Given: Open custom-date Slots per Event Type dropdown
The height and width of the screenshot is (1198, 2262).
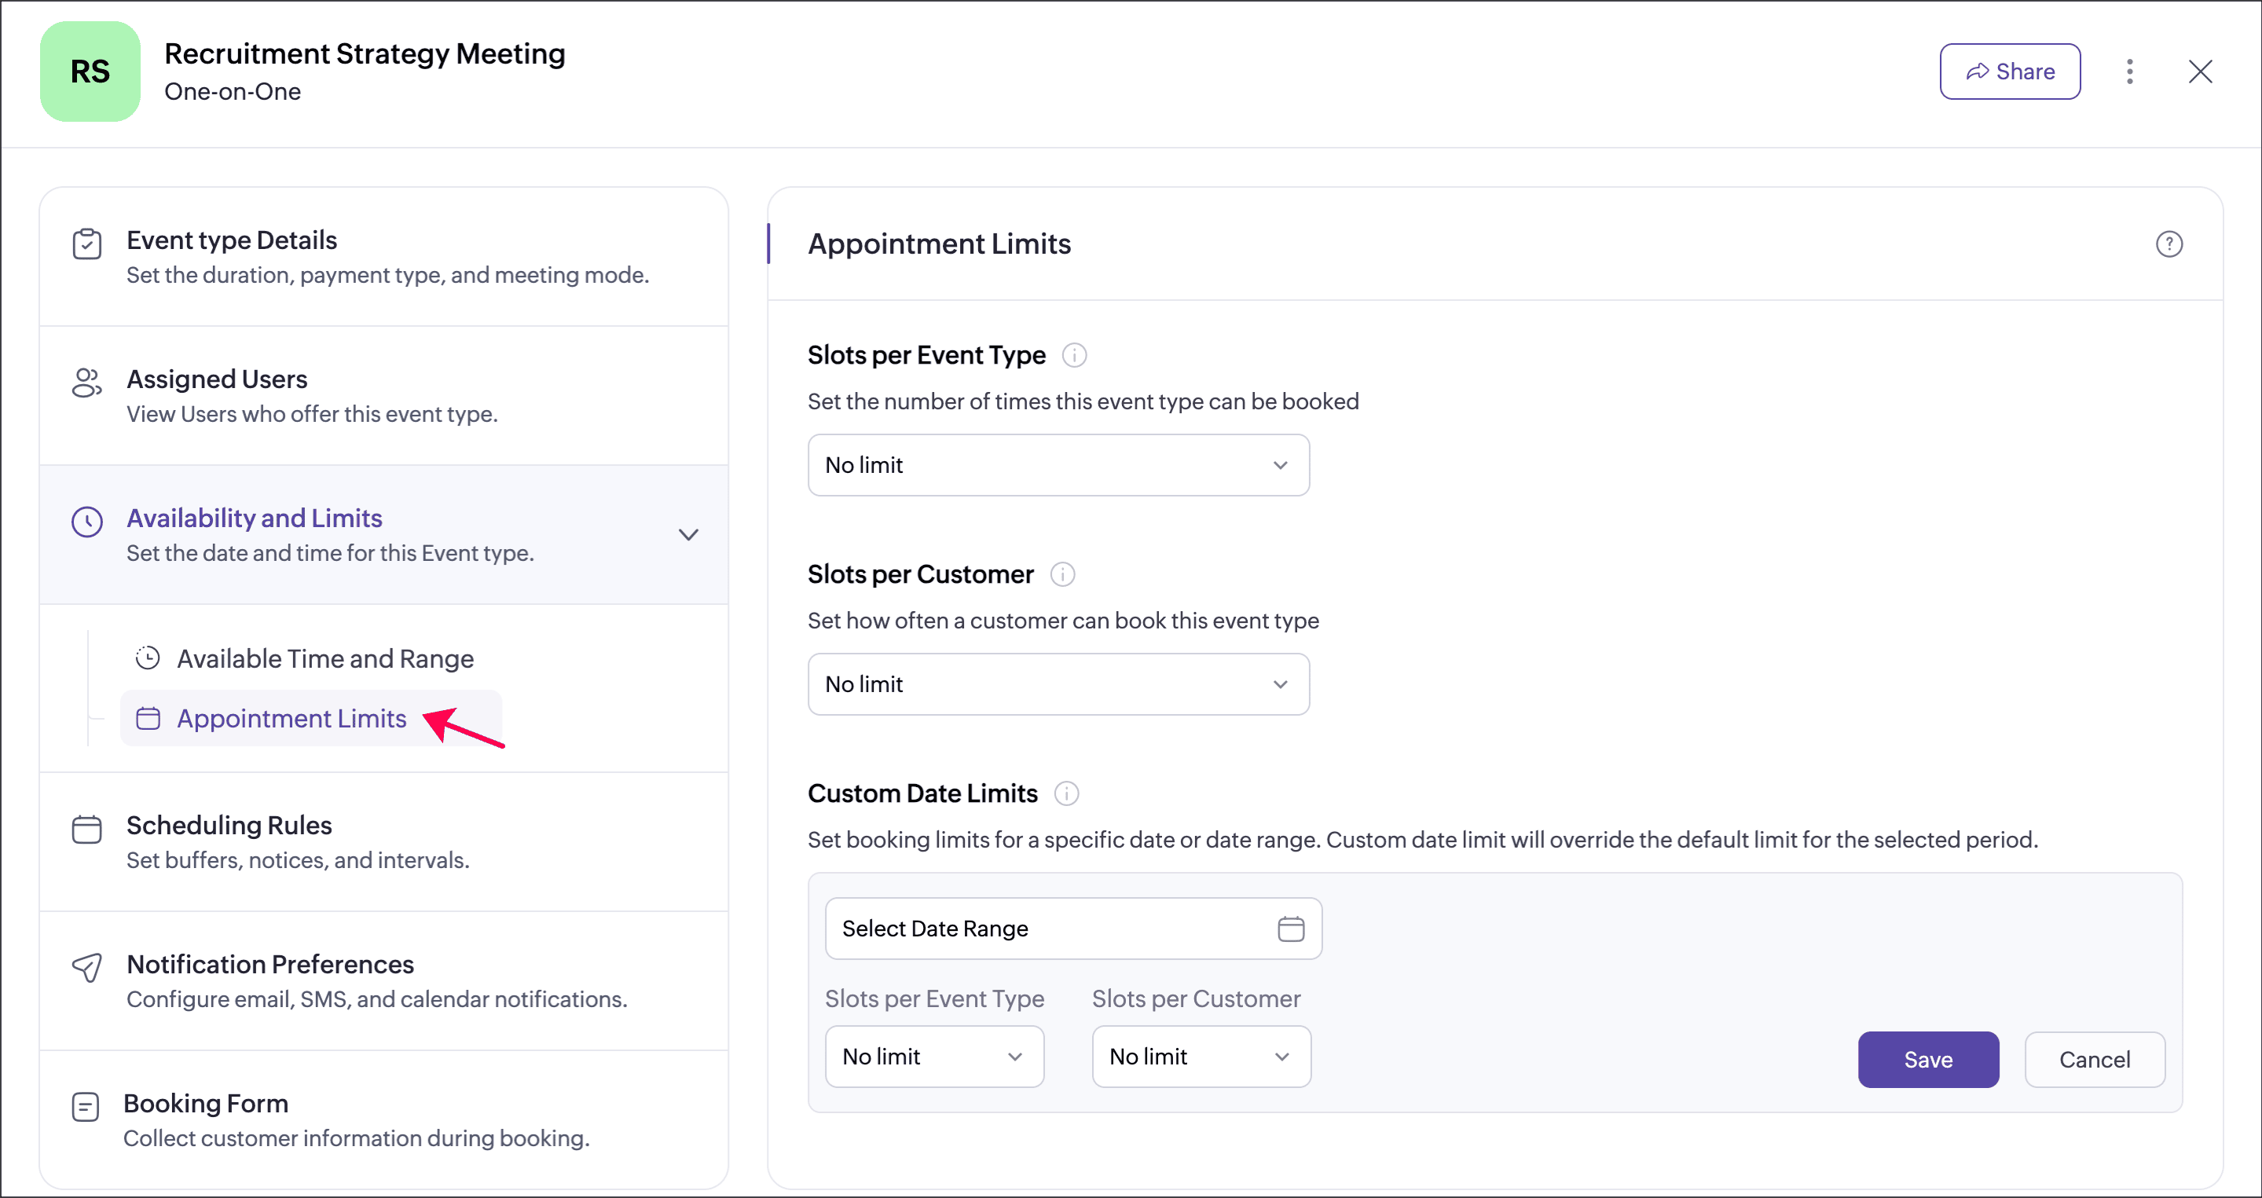Looking at the screenshot, I should click(x=933, y=1057).
